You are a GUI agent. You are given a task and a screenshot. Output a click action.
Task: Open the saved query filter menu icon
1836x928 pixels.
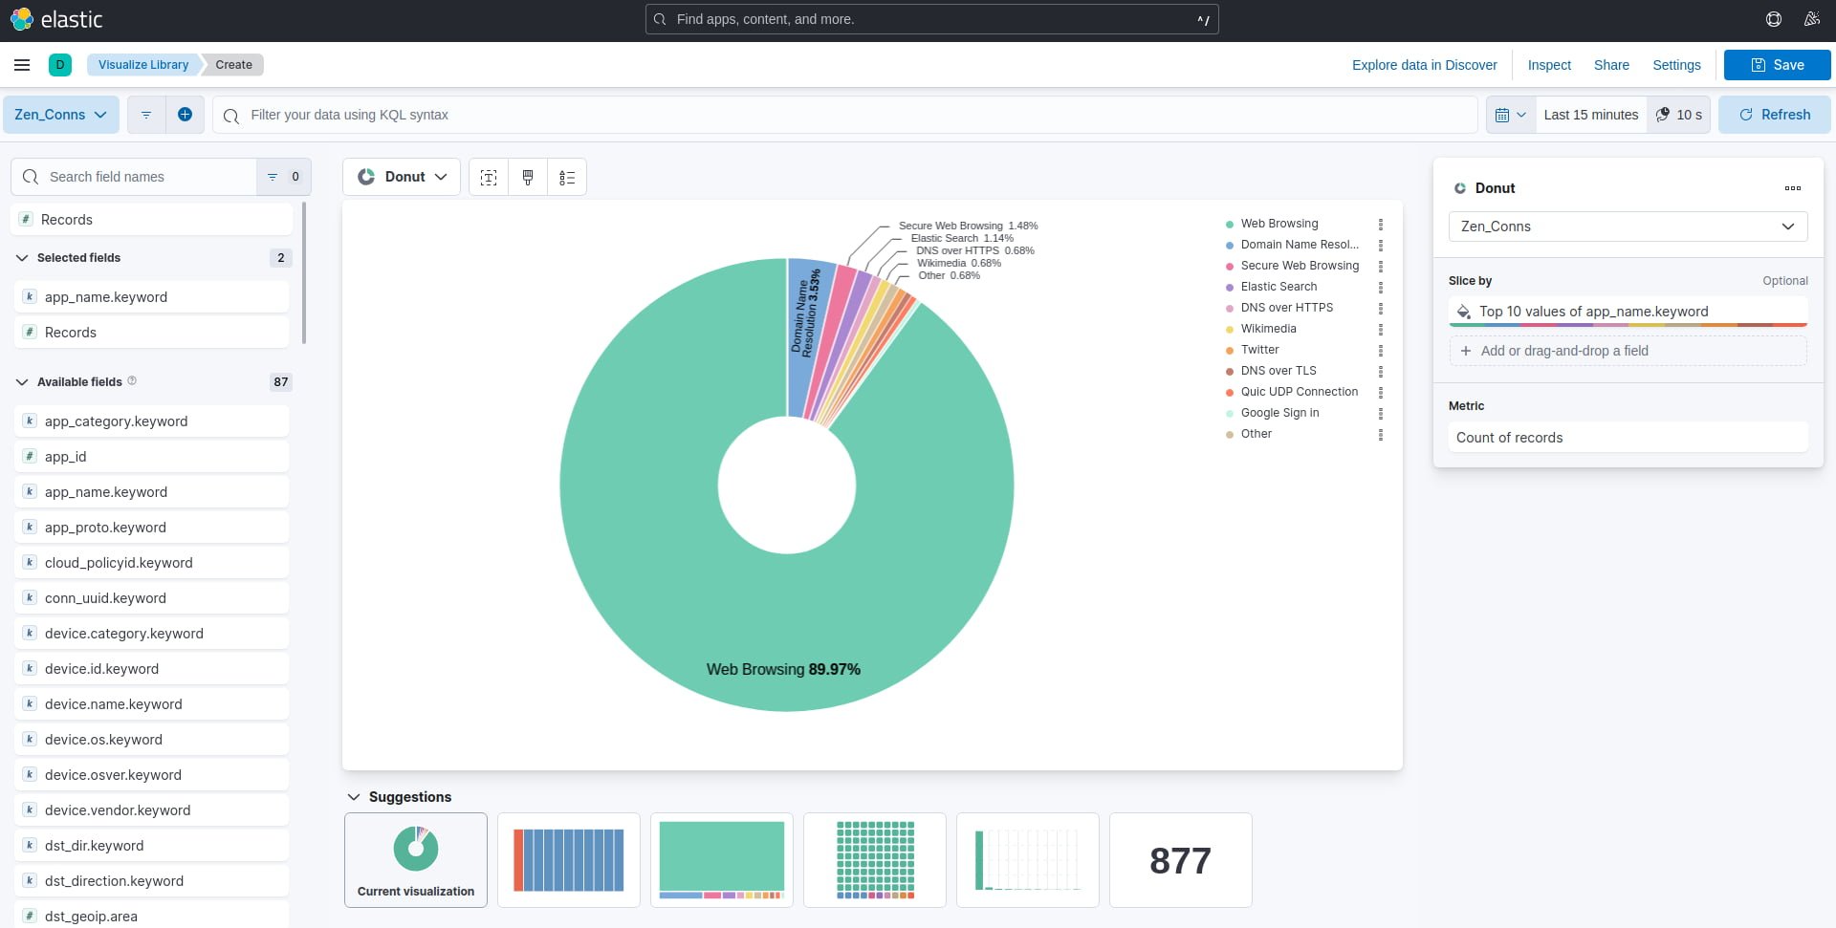146,115
